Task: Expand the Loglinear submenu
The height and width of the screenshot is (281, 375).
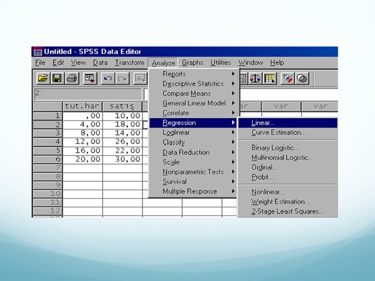Action: [193, 132]
